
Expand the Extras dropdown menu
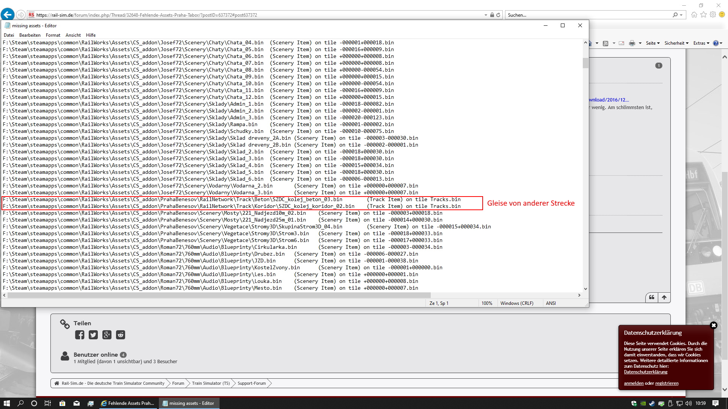701,43
